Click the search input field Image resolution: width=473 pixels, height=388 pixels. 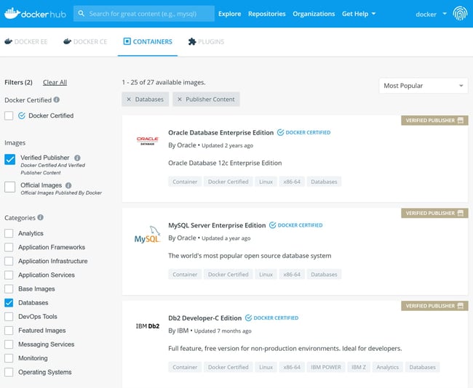click(x=149, y=14)
